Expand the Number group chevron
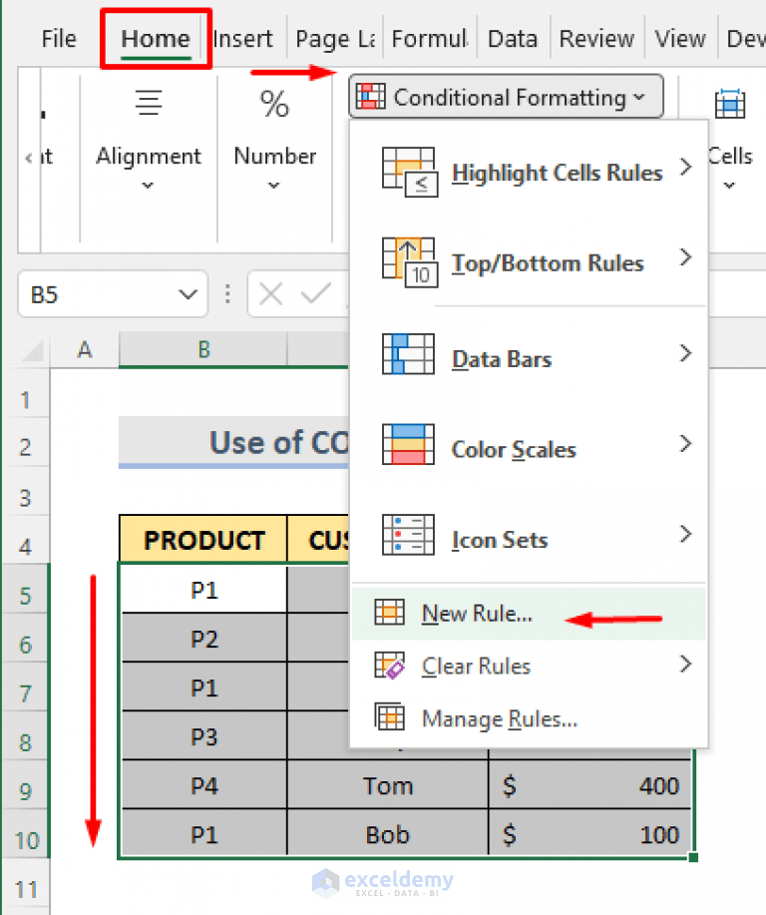 tap(274, 185)
